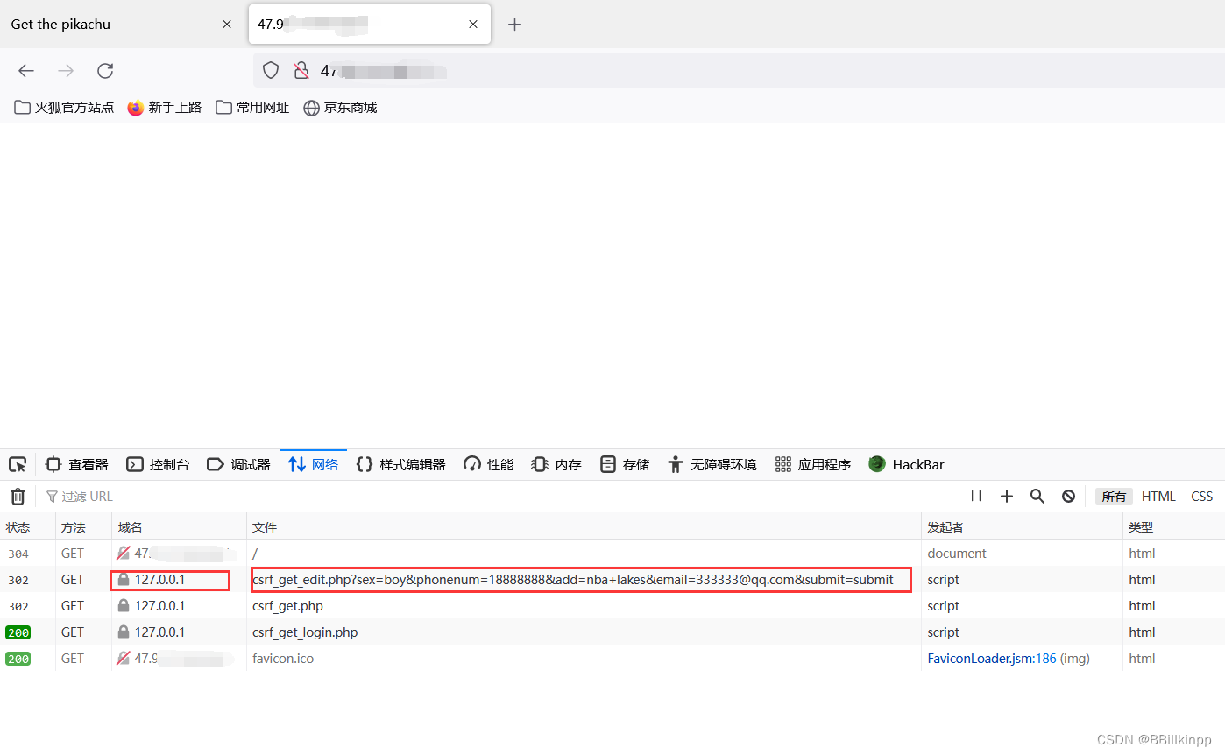The image size is (1225, 755).
Task: Open 京东商城 bookmark
Action: (x=340, y=108)
